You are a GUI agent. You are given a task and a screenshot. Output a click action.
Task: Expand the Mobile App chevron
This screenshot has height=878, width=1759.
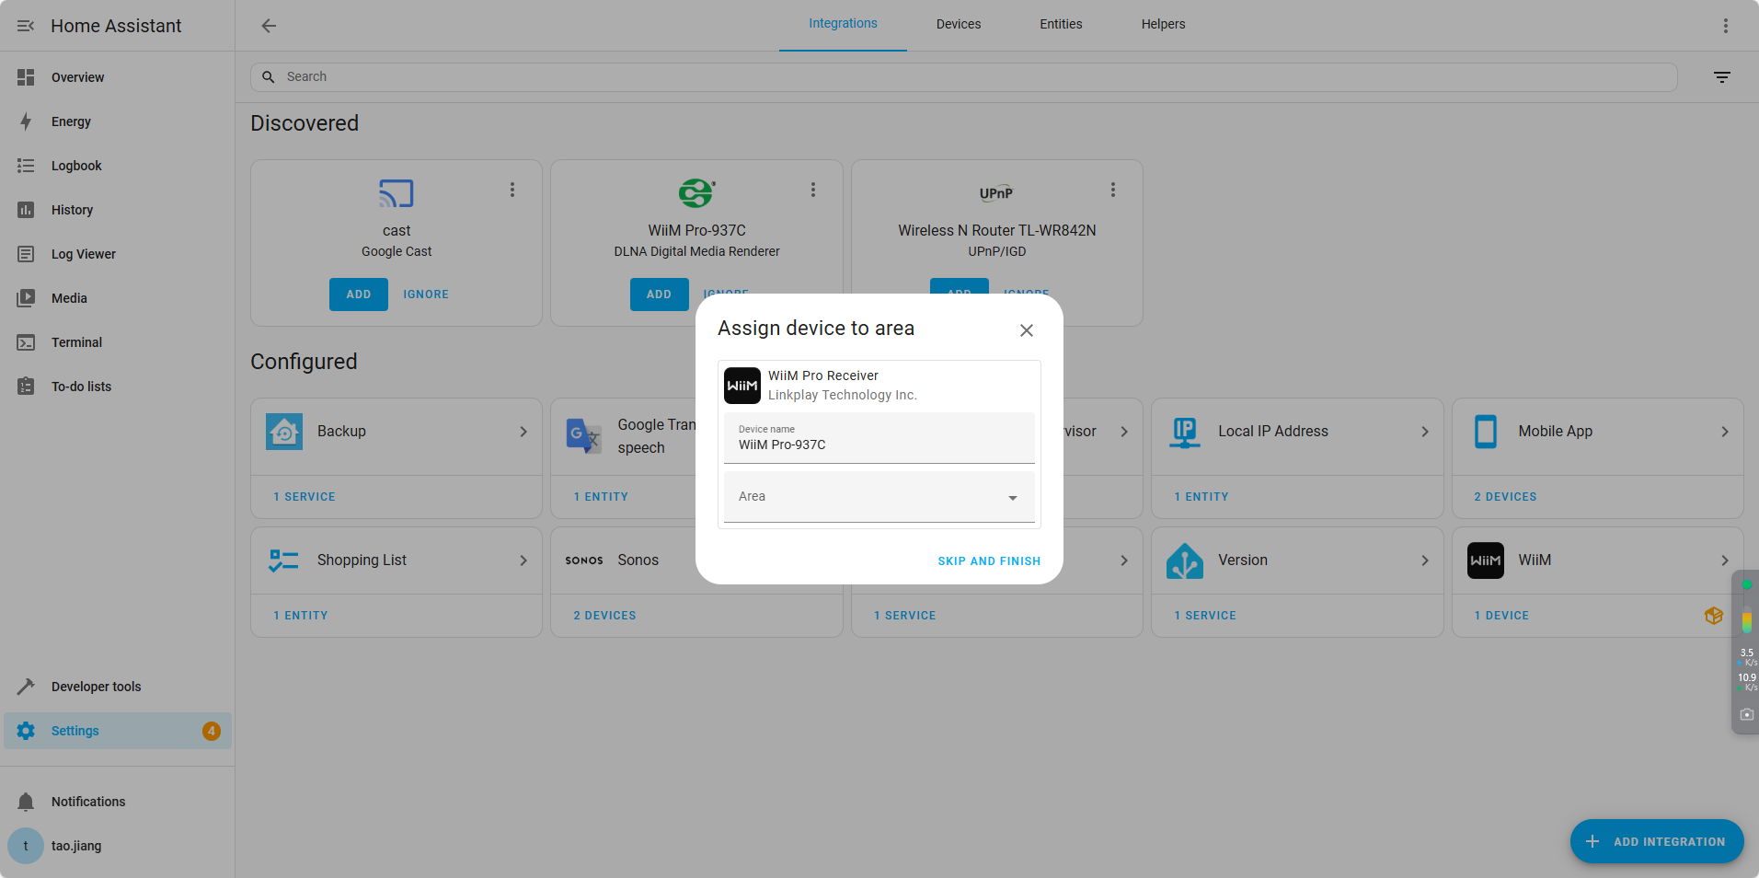[1725, 432]
